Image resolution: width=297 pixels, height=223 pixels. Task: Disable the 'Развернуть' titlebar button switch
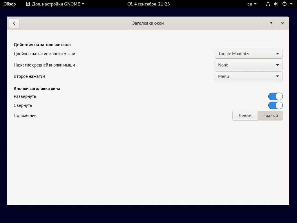[x=275, y=96]
